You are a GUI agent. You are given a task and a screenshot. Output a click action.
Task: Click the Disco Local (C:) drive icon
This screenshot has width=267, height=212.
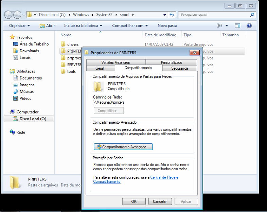tap(16, 119)
